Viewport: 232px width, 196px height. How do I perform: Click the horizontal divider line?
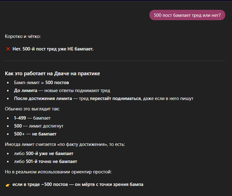115,61
